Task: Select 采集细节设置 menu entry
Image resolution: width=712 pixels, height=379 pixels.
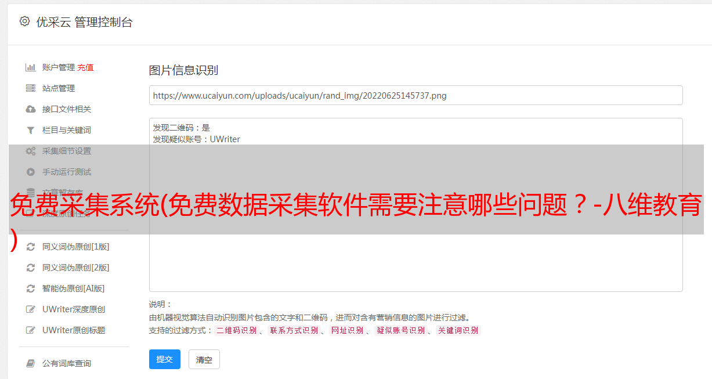Action: tap(67, 151)
